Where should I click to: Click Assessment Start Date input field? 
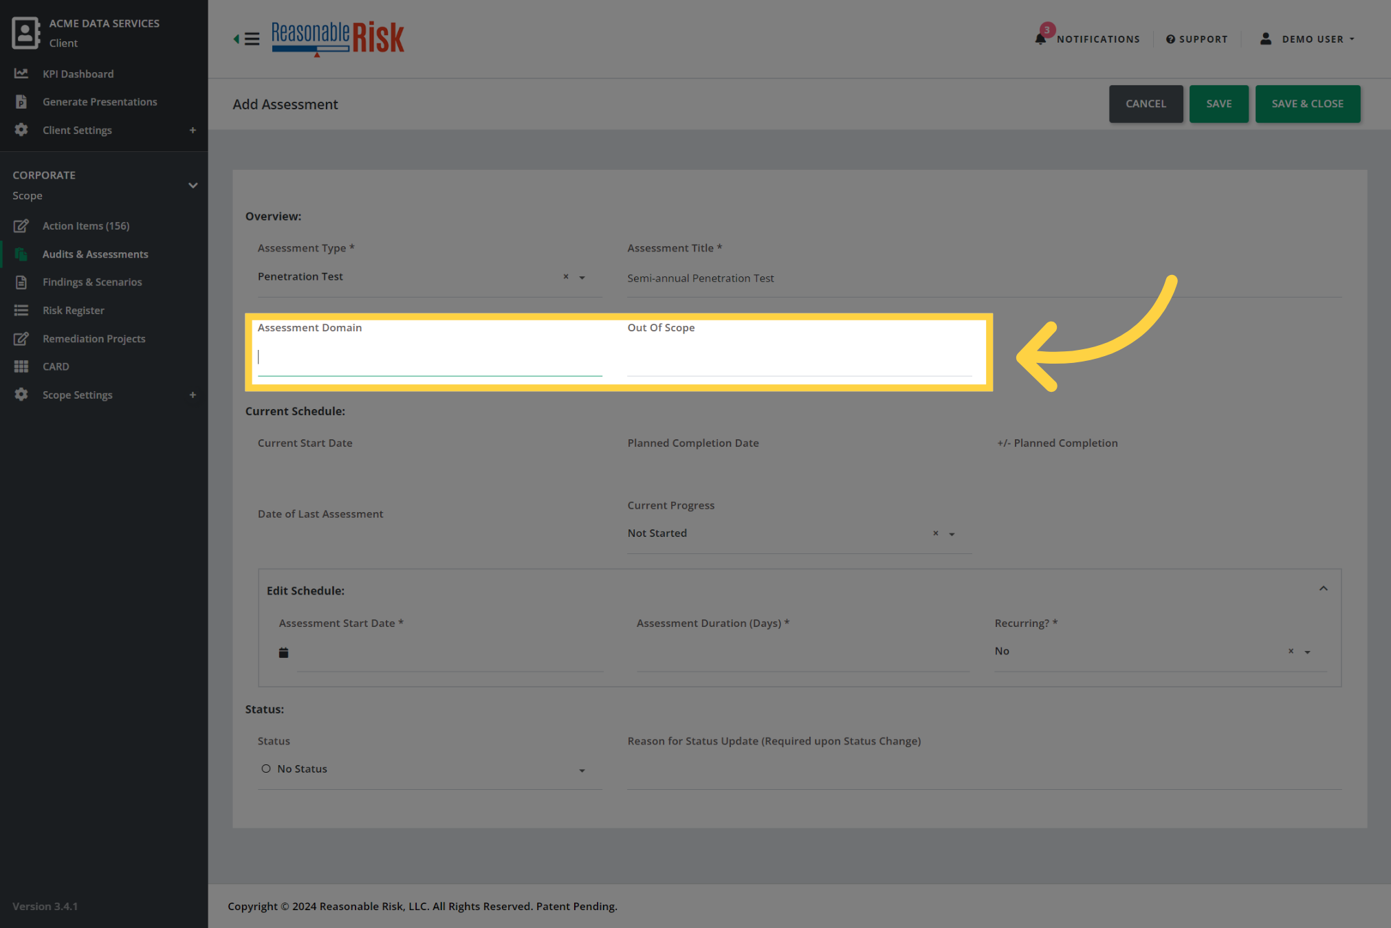[x=450, y=652]
